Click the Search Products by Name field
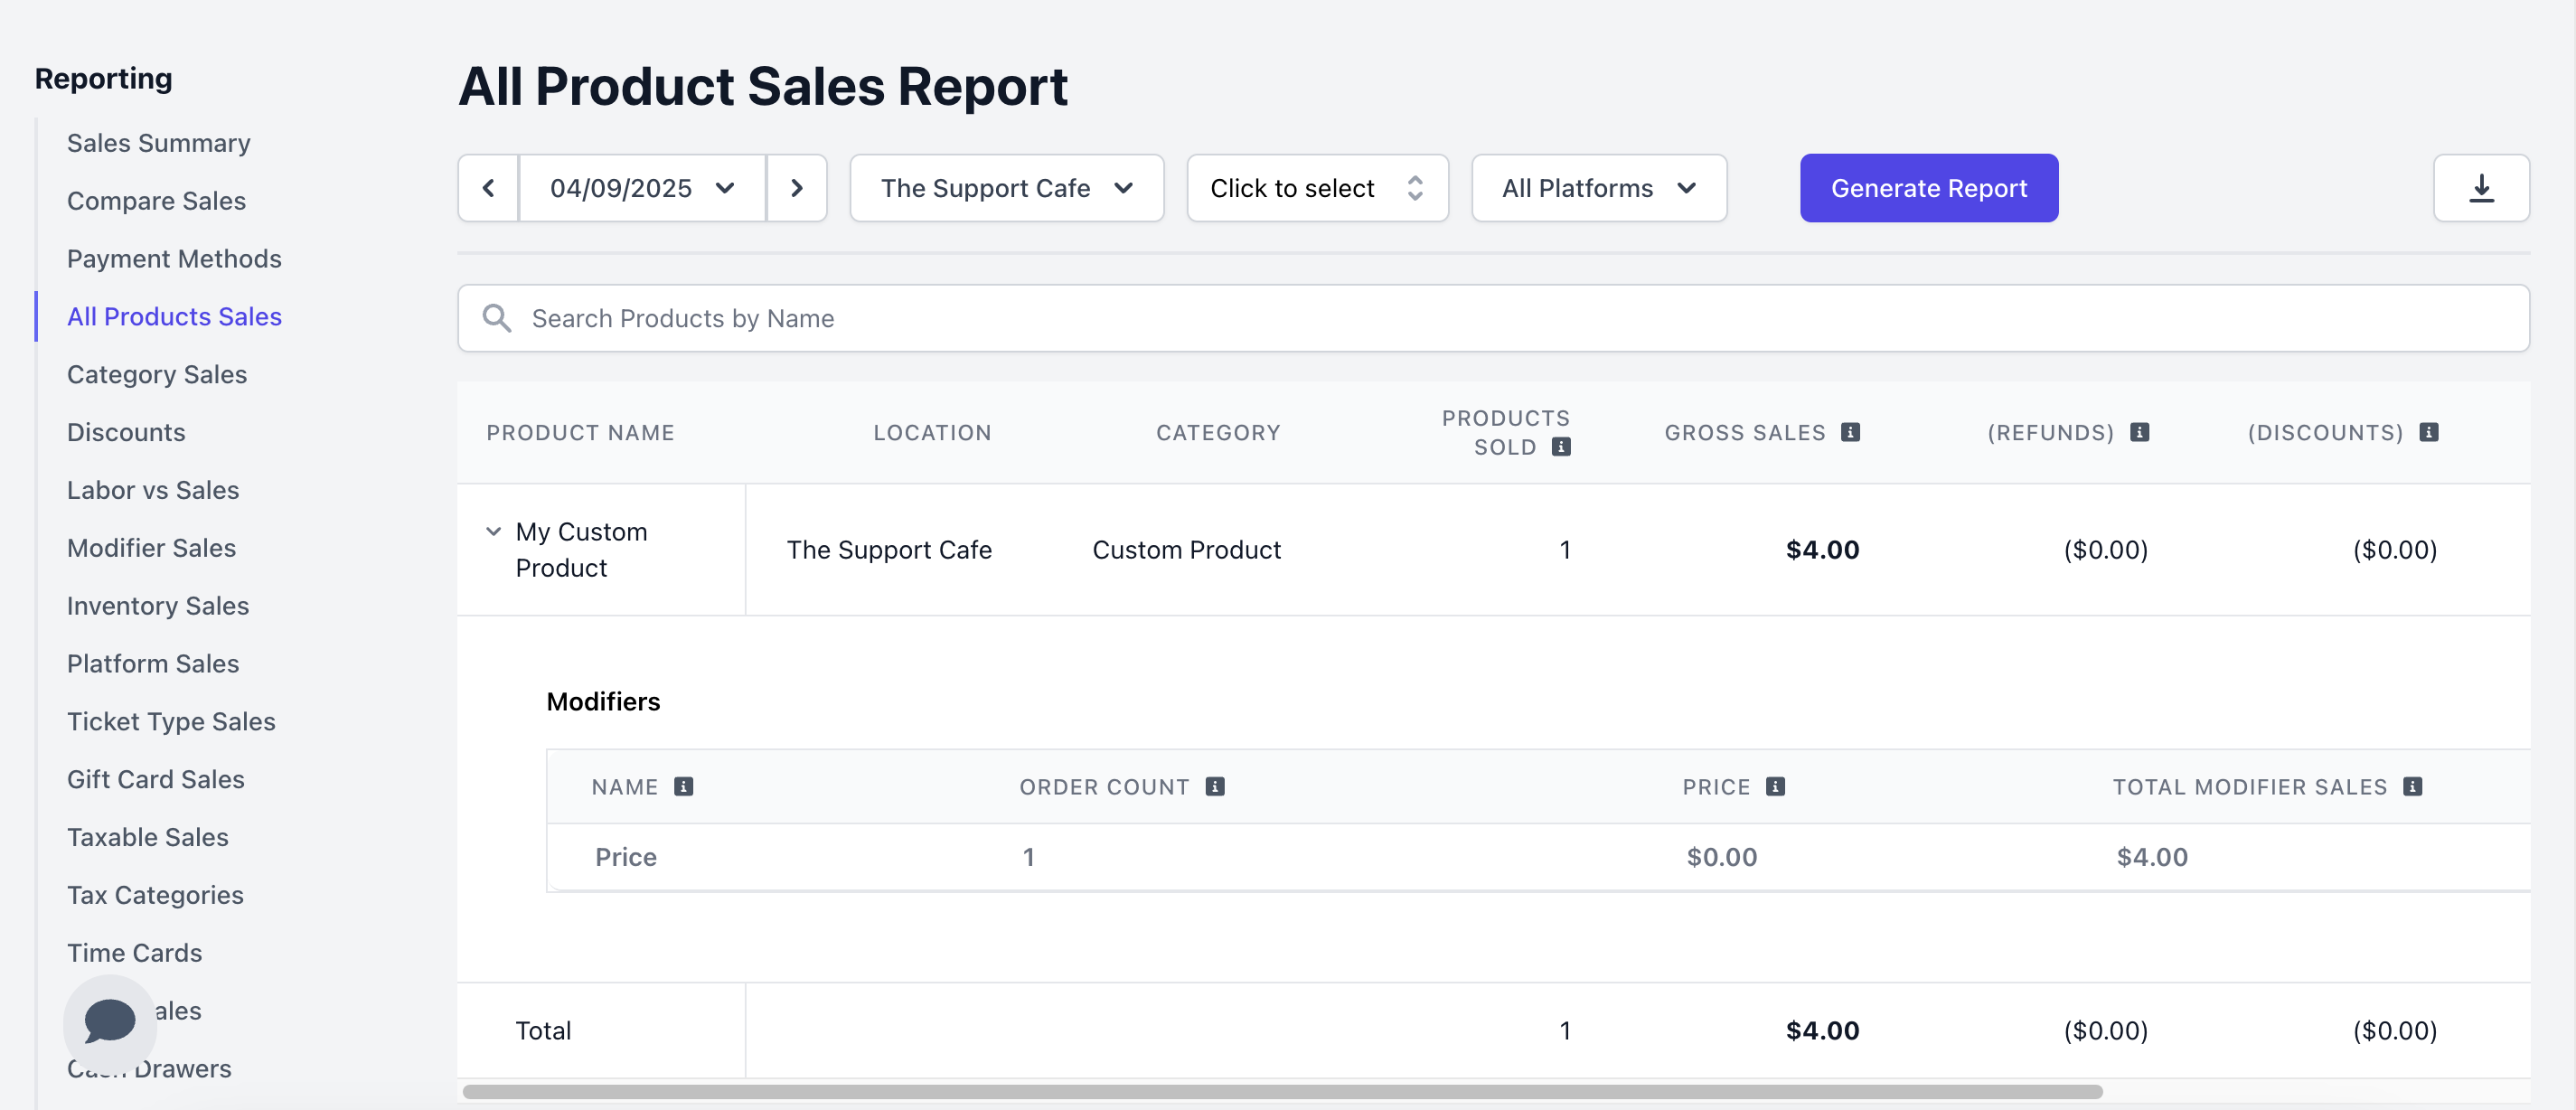Viewport: 2576px width, 1110px height. pos(1492,318)
